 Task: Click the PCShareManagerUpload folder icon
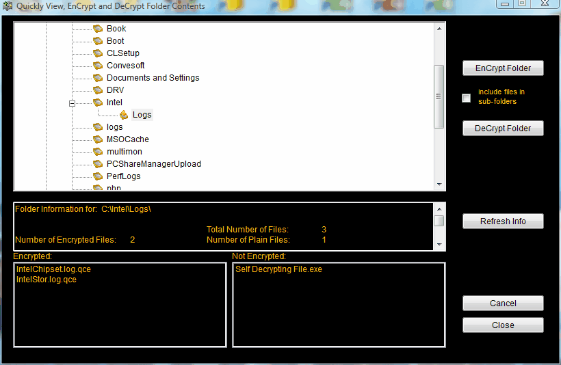tap(98, 164)
